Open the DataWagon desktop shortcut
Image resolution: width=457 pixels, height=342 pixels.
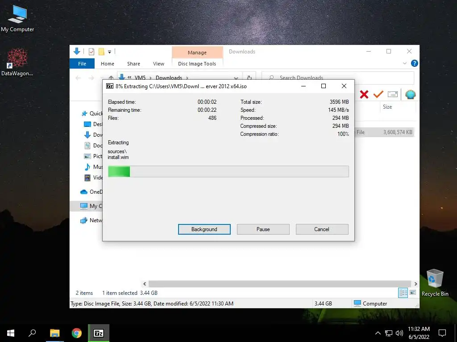click(17, 62)
